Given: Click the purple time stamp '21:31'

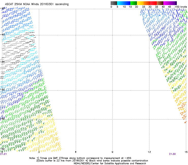Looking at the screenshot, I should pyautogui.click(x=3, y=154).
